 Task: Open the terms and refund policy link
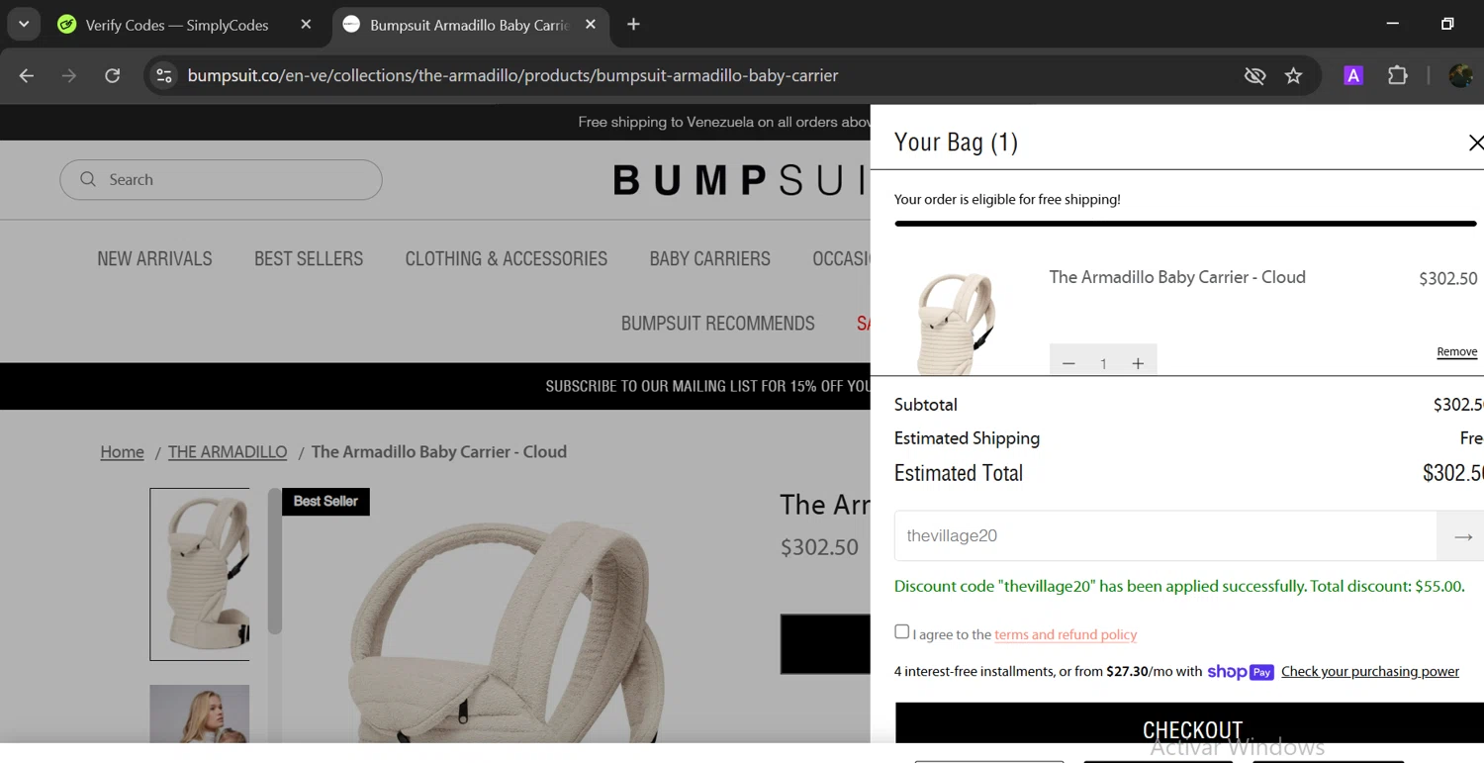coord(1066,634)
